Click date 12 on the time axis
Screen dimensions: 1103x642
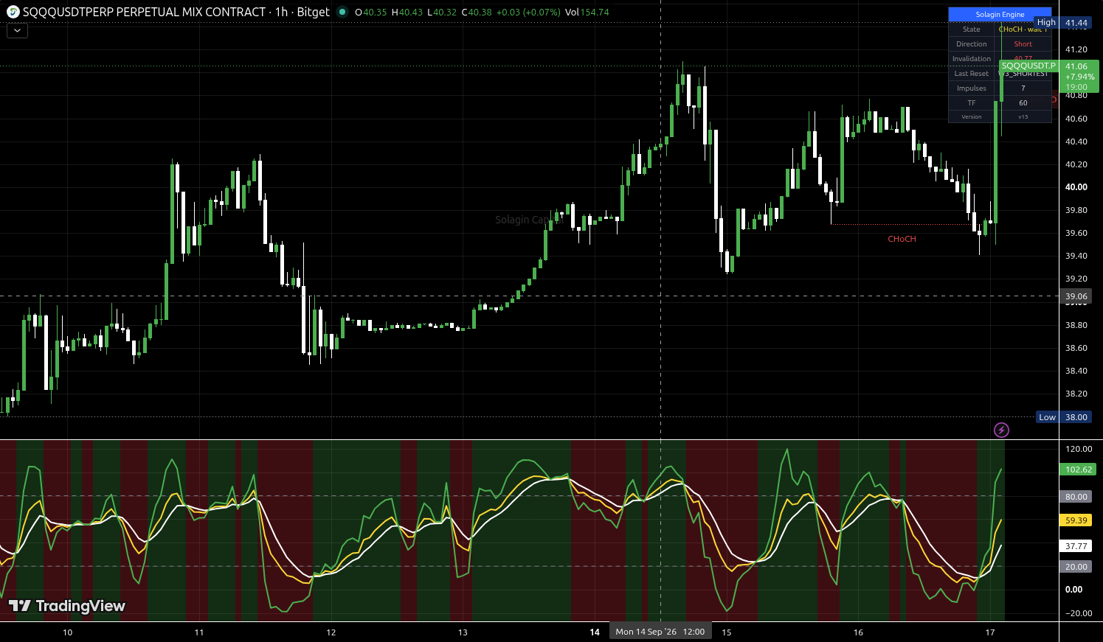331,632
